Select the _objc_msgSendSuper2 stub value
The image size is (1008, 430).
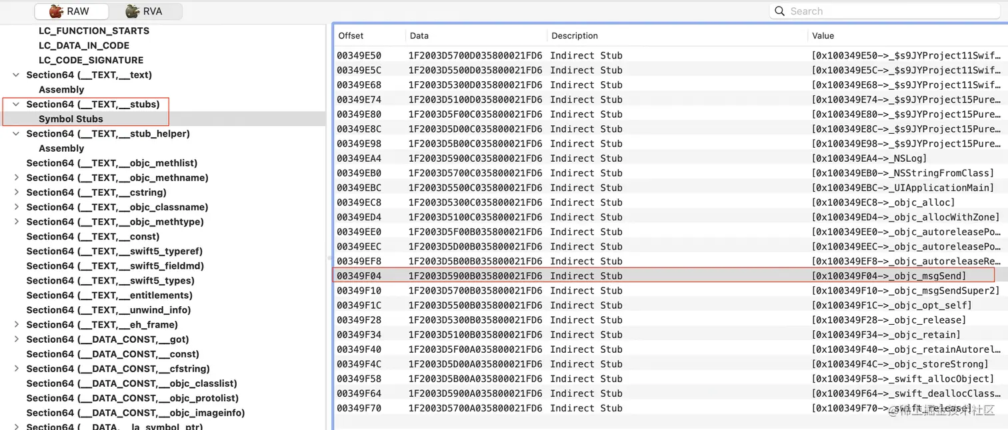905,291
